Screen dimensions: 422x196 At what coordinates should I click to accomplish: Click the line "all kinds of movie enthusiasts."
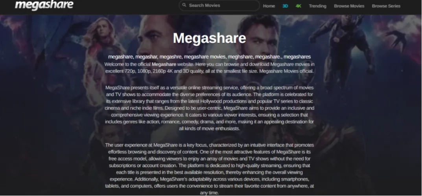(x=209, y=128)
